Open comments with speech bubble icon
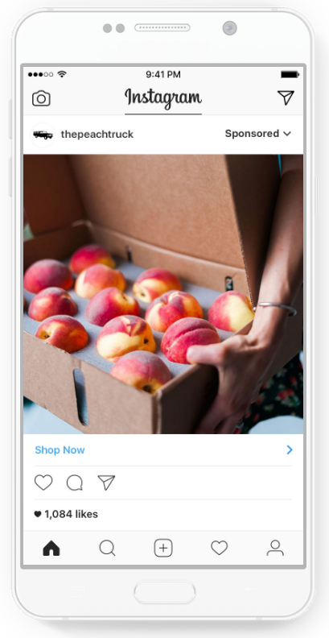This screenshot has width=329, height=638. coord(75,483)
